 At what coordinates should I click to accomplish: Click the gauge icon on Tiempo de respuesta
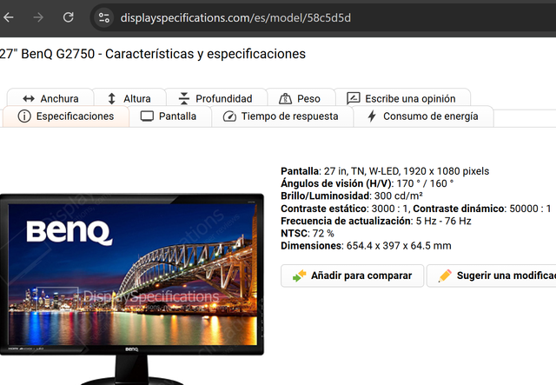[x=229, y=116]
